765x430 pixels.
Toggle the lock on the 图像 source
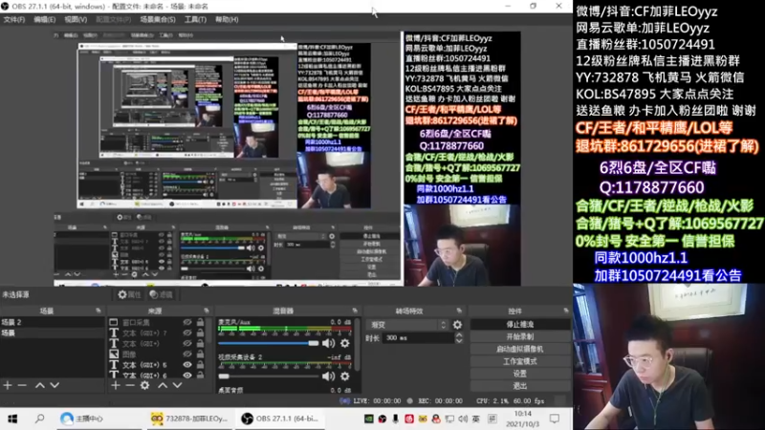[x=200, y=354]
